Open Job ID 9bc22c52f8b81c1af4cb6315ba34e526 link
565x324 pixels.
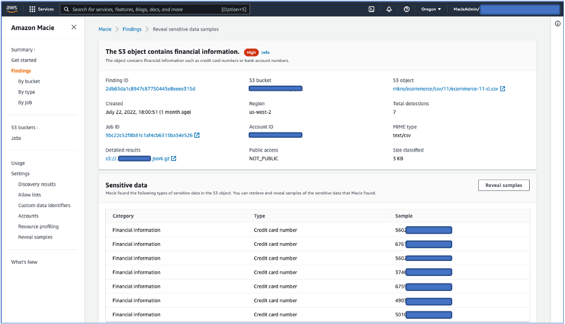[149, 135]
